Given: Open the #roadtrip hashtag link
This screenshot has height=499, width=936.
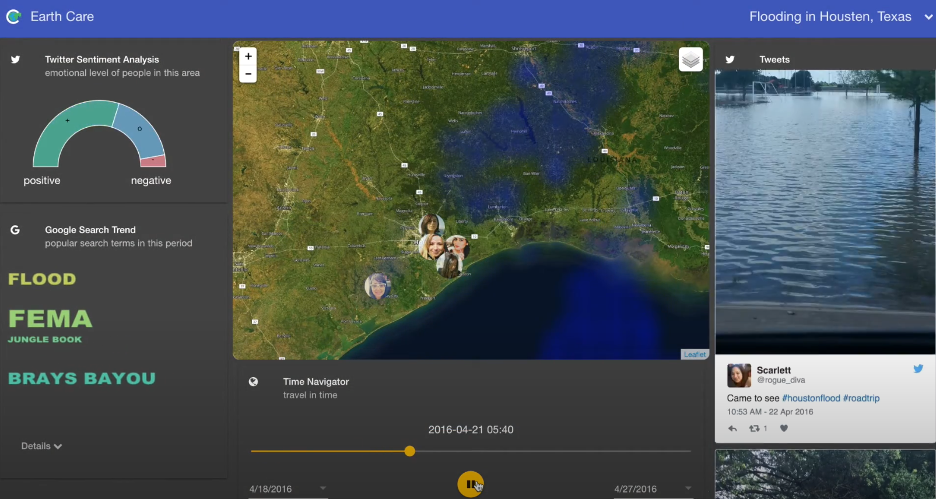Looking at the screenshot, I should (861, 398).
